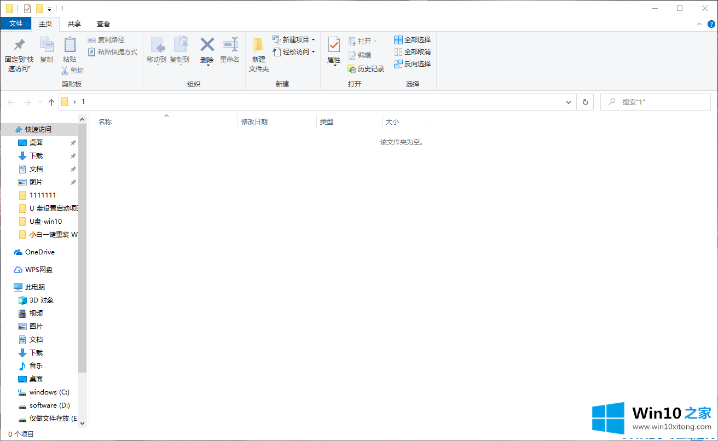The height and width of the screenshot is (441, 718).
Task: Click the Up one level arrow
Action: coord(51,102)
